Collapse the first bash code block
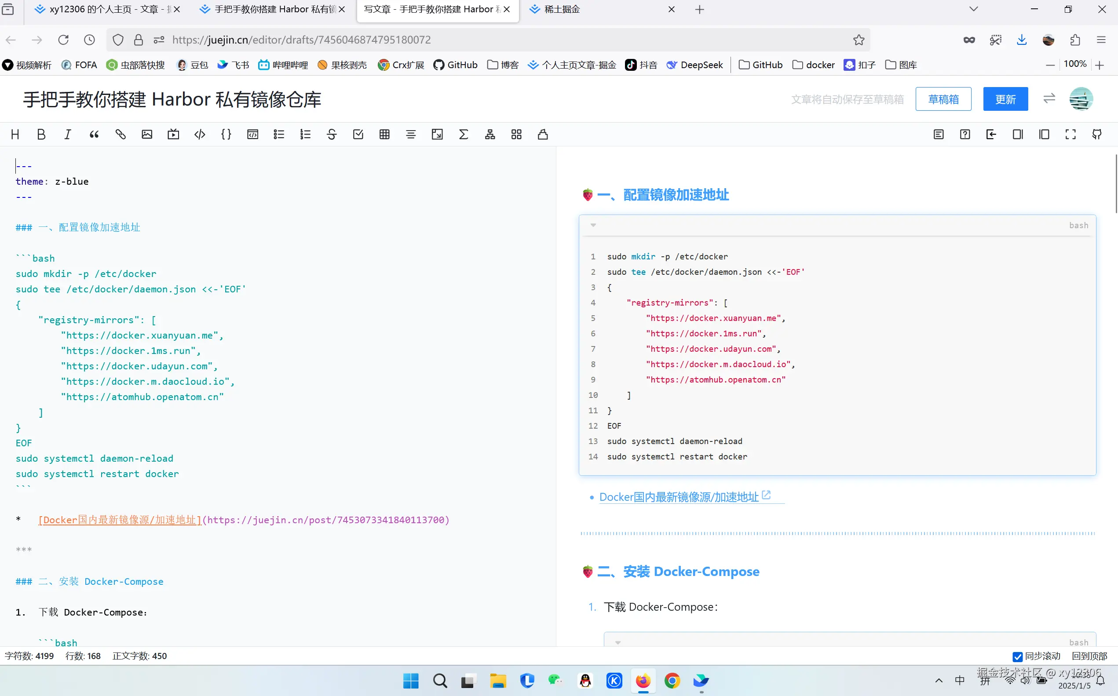Image resolution: width=1118 pixels, height=696 pixels. pos(593,225)
